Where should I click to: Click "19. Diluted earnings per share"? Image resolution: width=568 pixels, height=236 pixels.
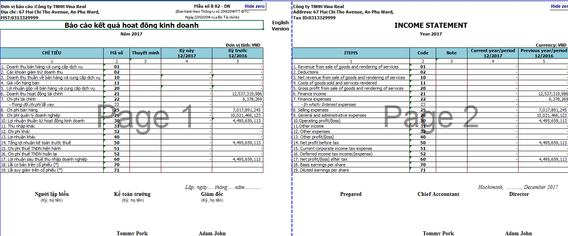point(321,170)
